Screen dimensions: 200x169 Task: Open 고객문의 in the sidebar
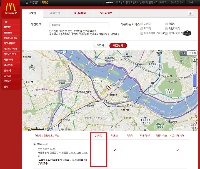pos(11,81)
